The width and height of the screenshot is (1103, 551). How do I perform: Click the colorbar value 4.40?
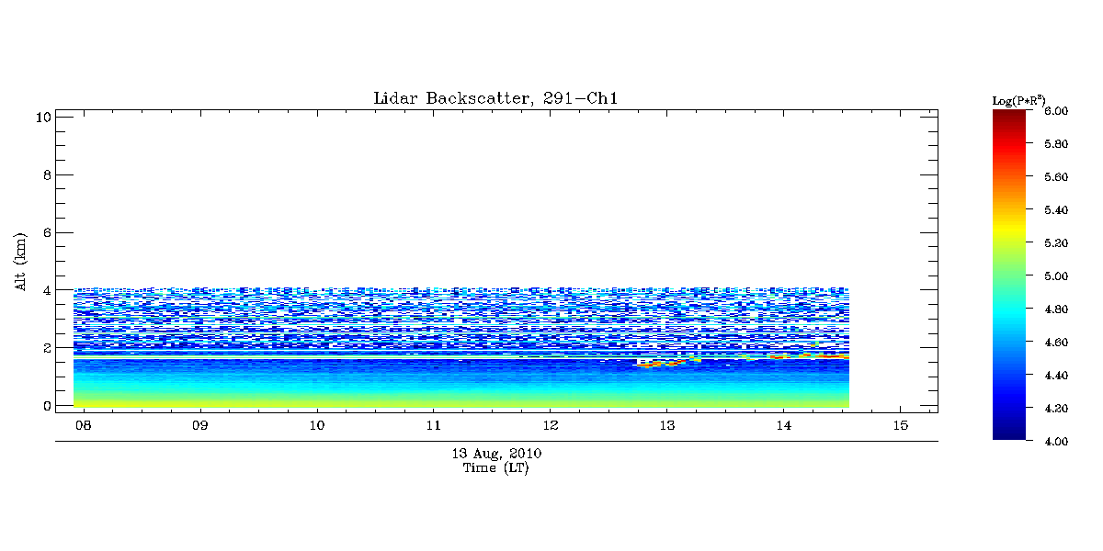1056,376
